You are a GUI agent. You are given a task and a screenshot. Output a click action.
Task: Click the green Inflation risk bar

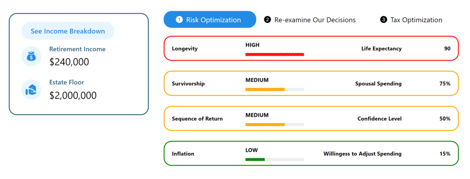(x=274, y=160)
